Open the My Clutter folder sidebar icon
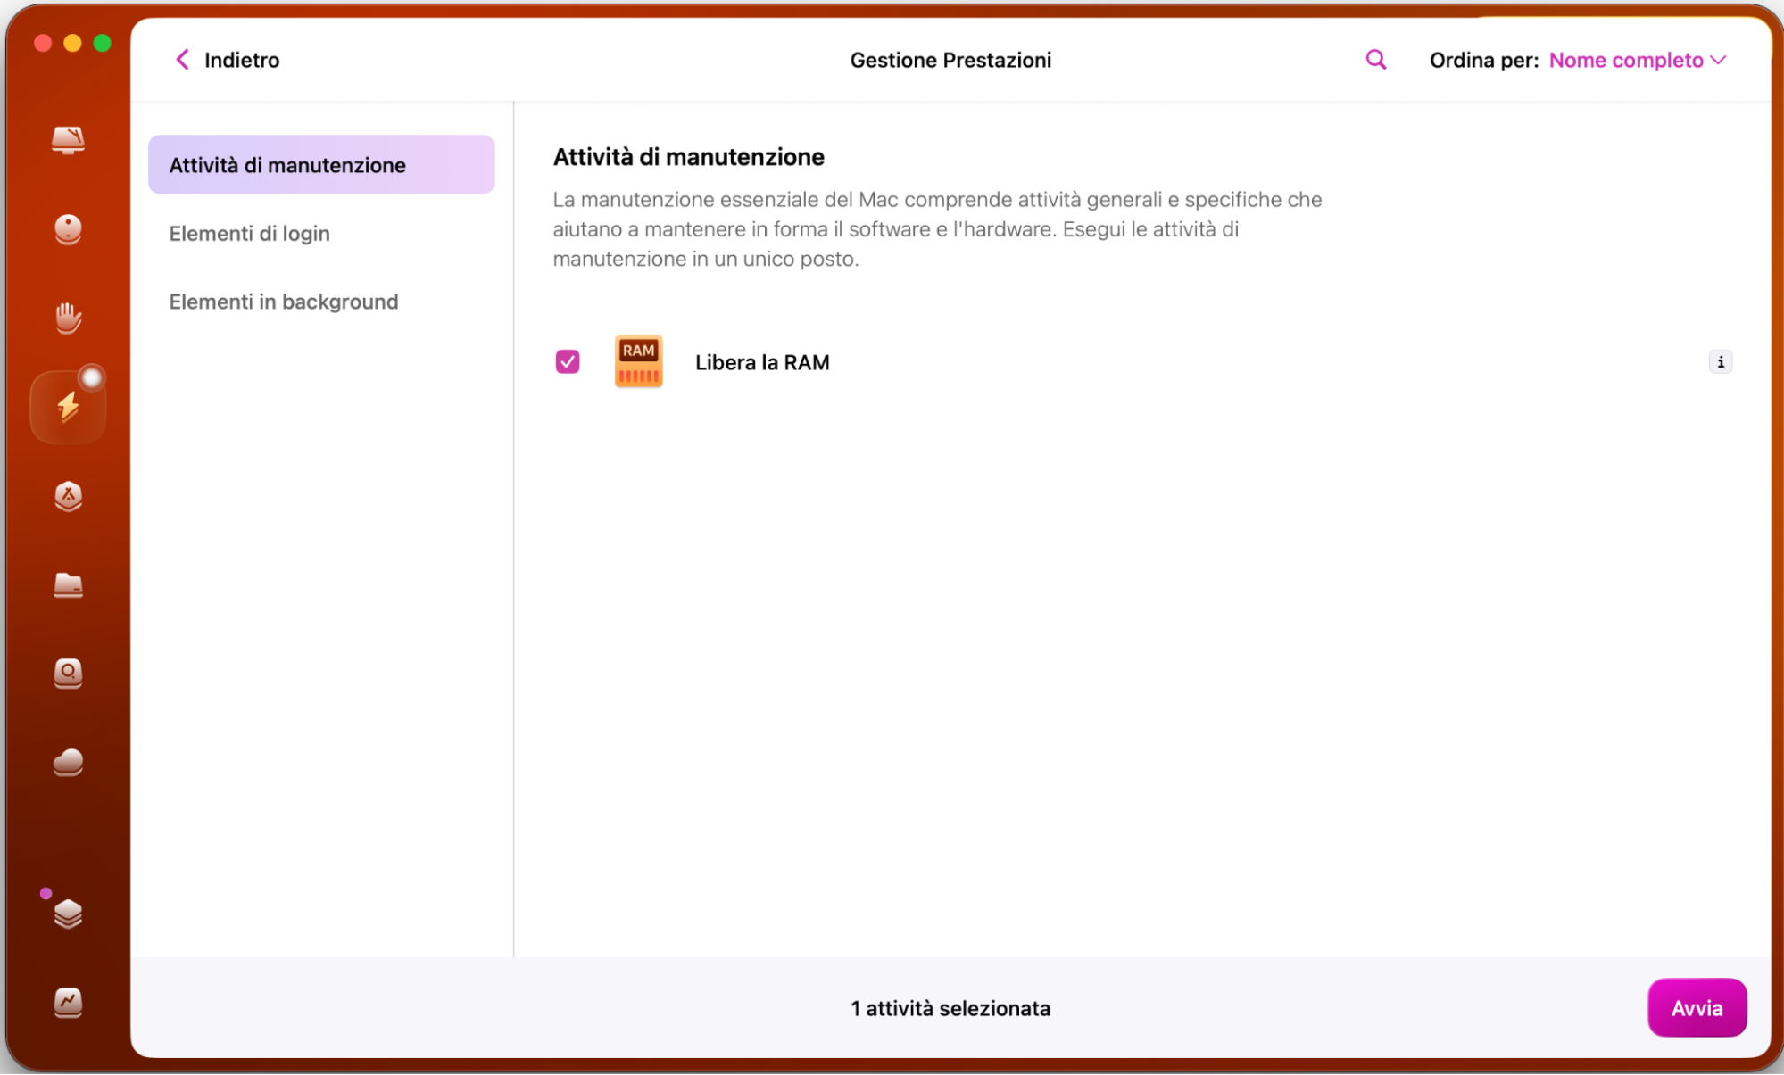Screen dimensions: 1784x1075 click(68, 585)
